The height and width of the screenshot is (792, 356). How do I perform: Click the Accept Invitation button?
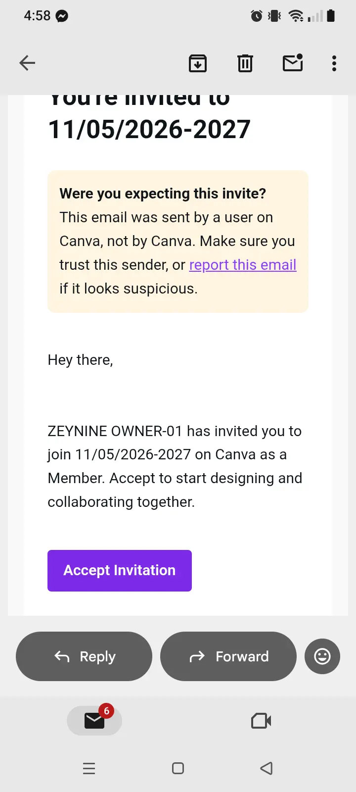120,570
